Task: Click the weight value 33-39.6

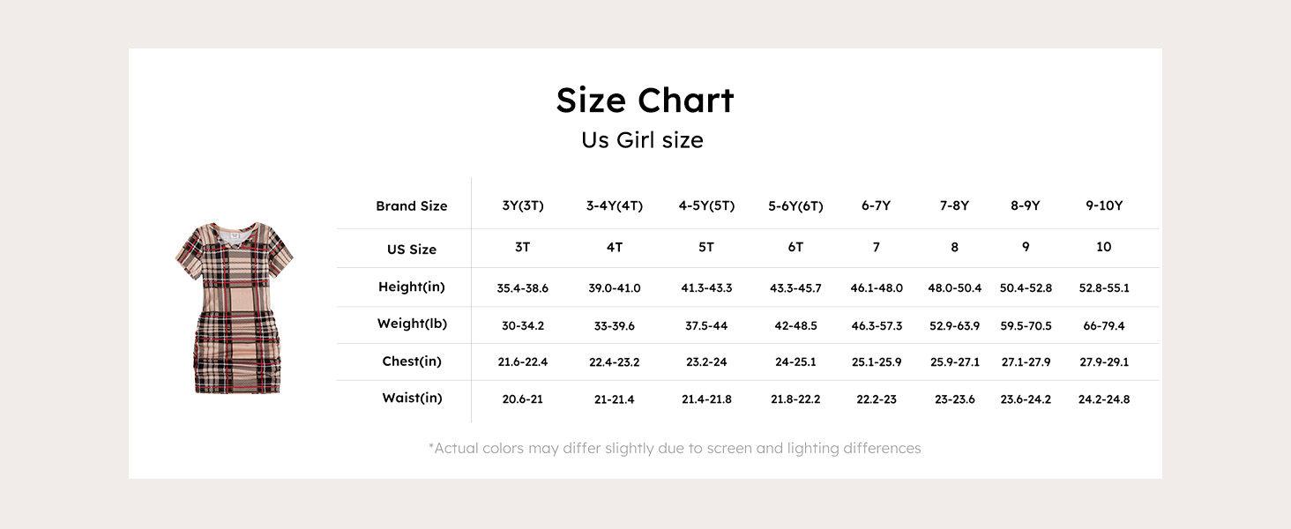Action: click(x=615, y=326)
